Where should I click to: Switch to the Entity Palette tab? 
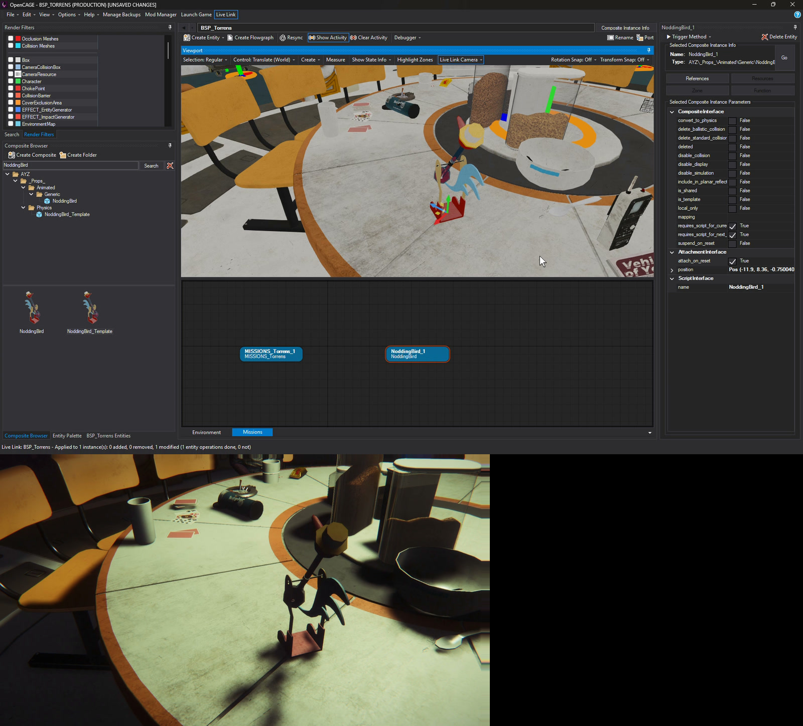point(67,436)
